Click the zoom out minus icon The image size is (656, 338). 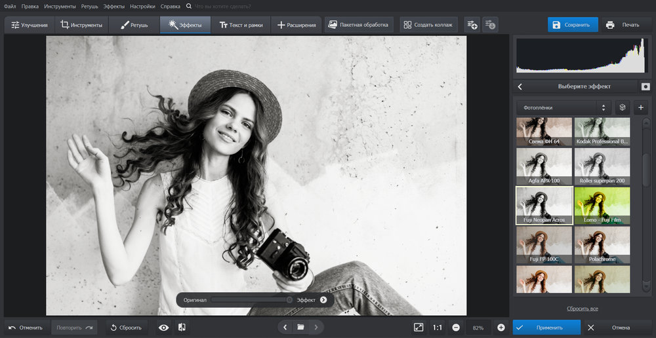[456, 328]
